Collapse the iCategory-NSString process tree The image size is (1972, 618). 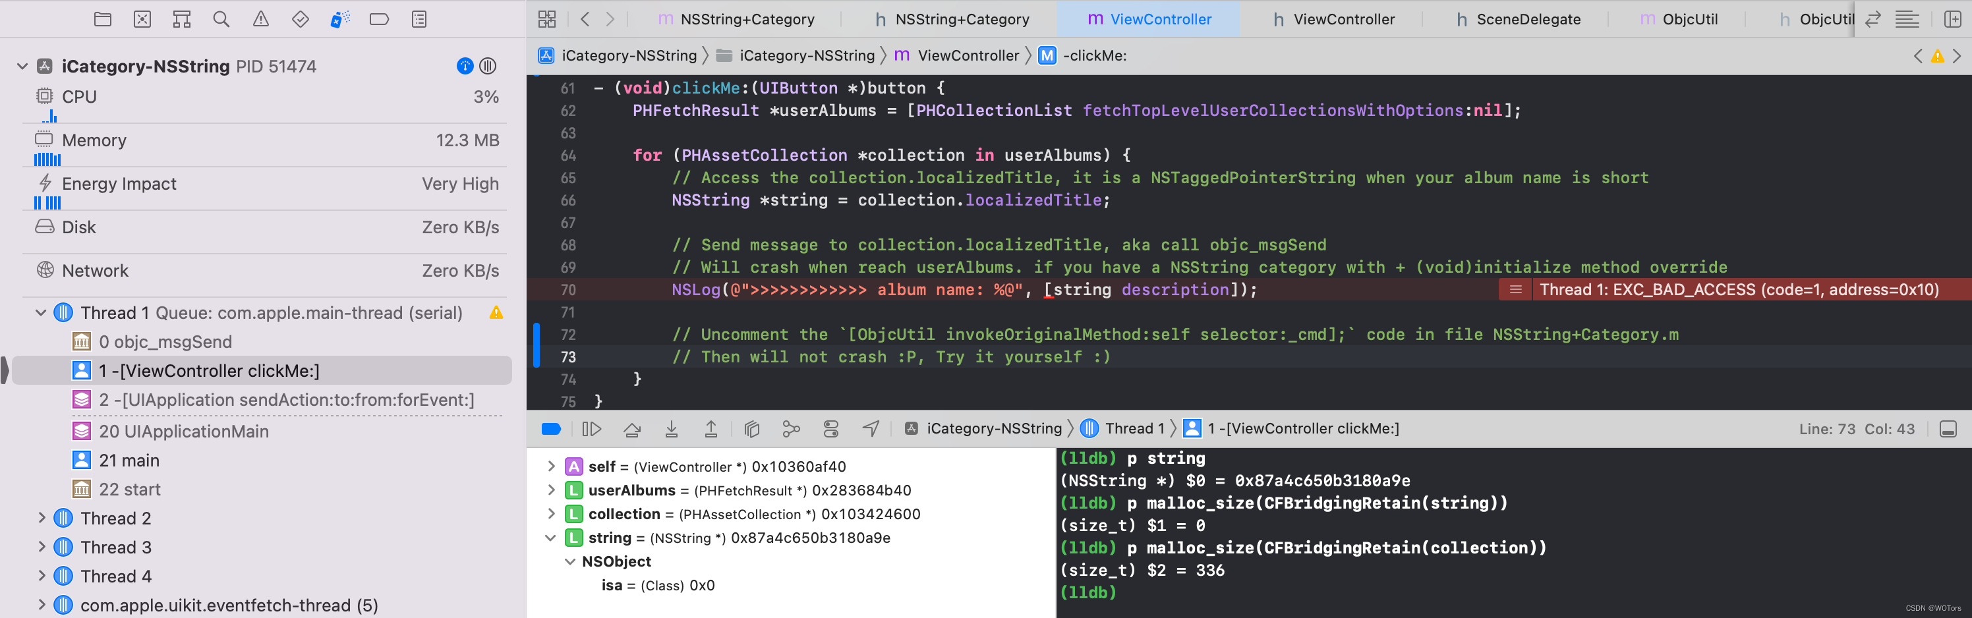pyautogui.click(x=22, y=67)
